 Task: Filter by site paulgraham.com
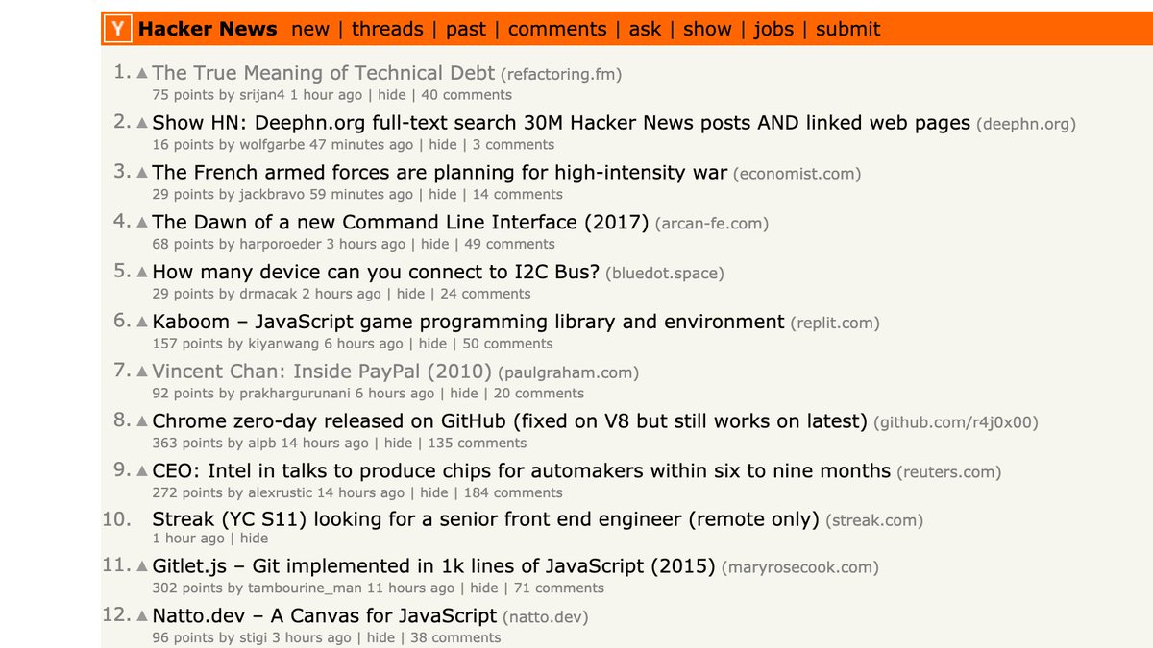pos(568,372)
